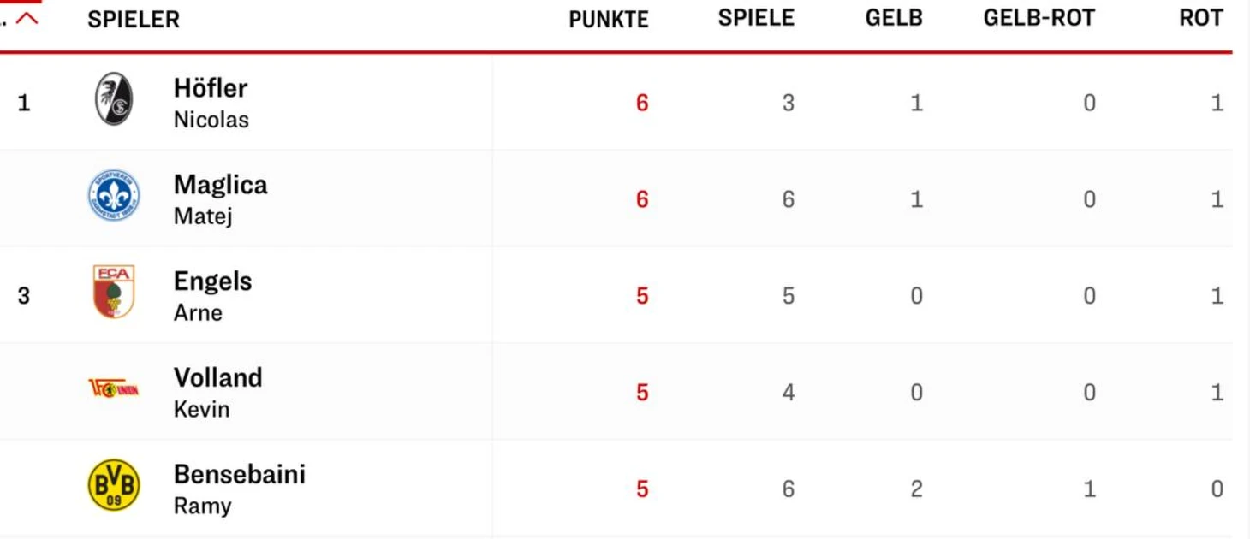Sort table by PUNKTE column
Image resolution: width=1250 pixels, height=539 pixels.
tap(609, 20)
